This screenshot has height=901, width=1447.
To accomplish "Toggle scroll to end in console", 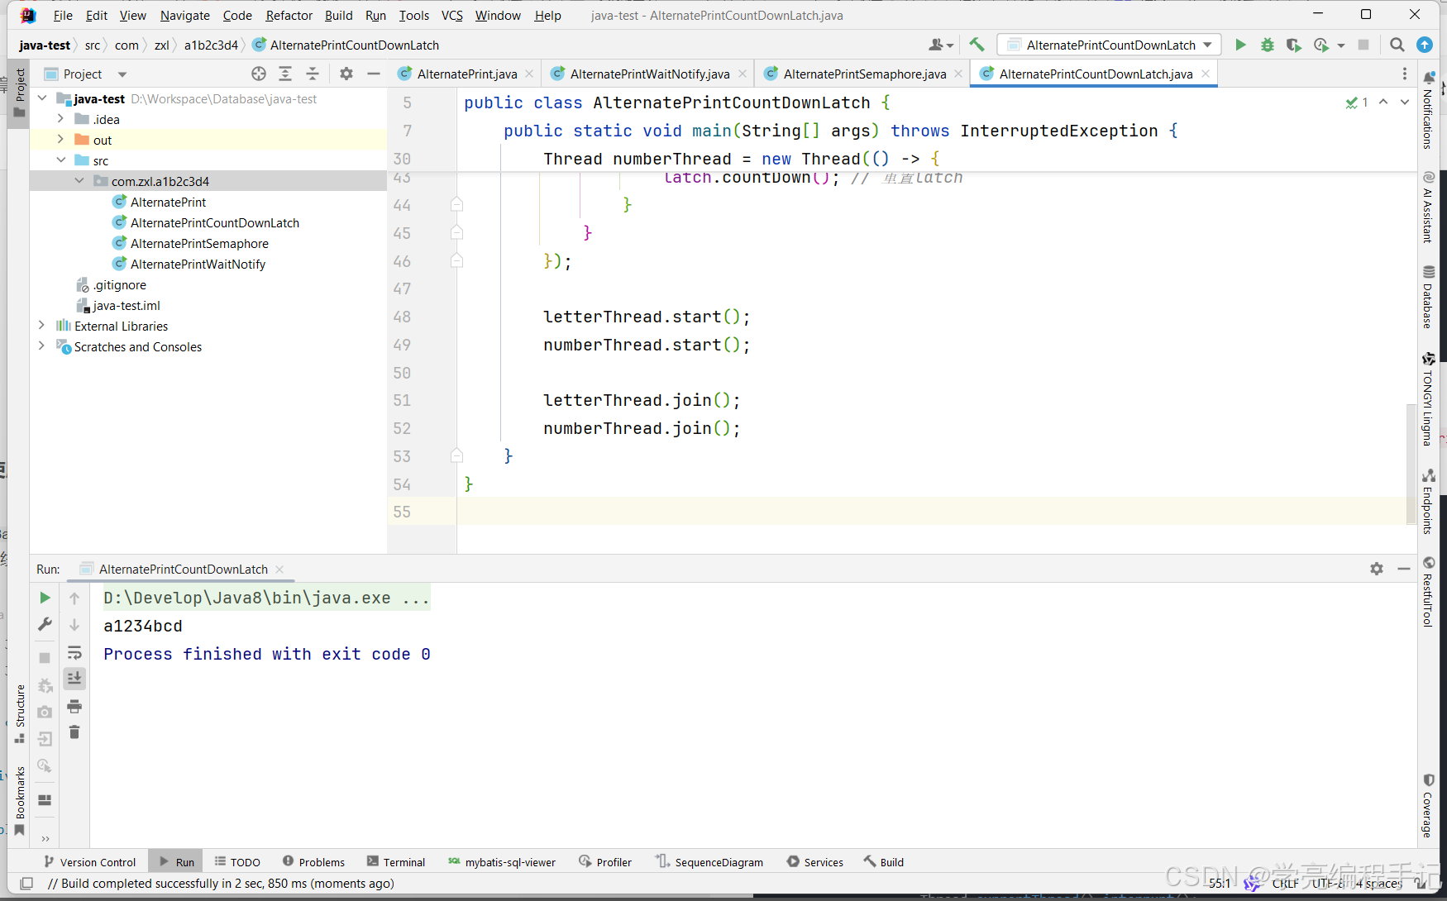I will click(x=74, y=679).
